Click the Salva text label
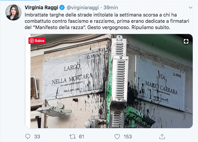Viewport: 198px width, 142px height. [x=40, y=41]
